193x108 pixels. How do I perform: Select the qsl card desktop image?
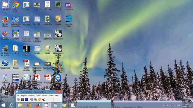(37, 6)
